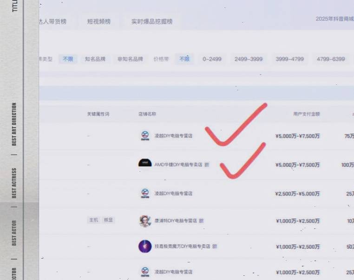Viewport: 354px width, 280px height.
Task: Choose the 3999-4799 price range
Action: point(289,59)
